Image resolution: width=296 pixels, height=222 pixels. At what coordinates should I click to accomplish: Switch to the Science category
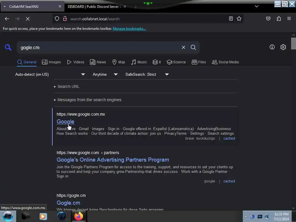pyautogui.click(x=176, y=62)
